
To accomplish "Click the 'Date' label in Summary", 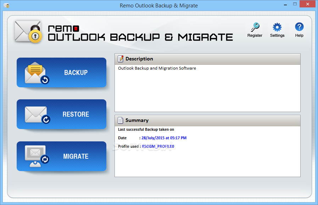I will [122, 138].
